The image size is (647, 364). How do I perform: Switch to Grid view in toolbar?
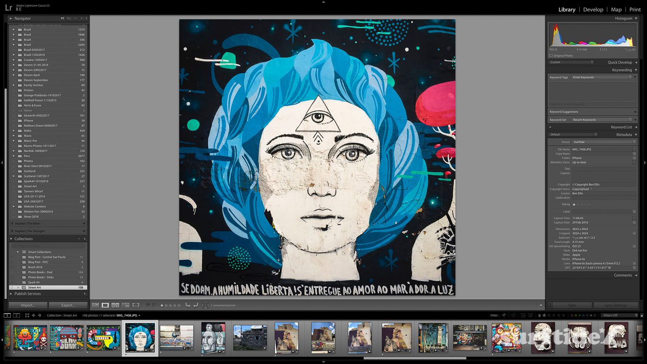click(95, 305)
